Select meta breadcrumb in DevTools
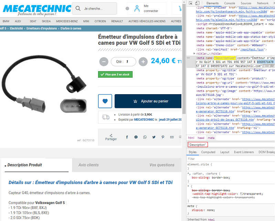The height and width of the screenshot is (221, 275). point(211,138)
